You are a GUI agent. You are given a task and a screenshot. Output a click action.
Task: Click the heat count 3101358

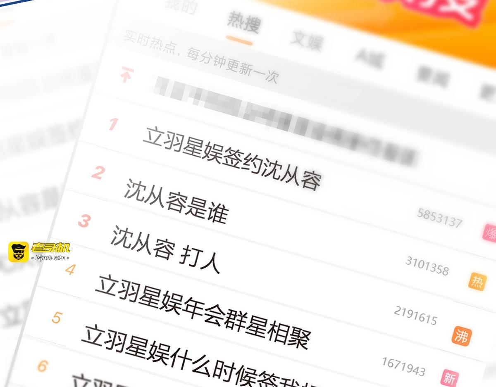tap(427, 266)
